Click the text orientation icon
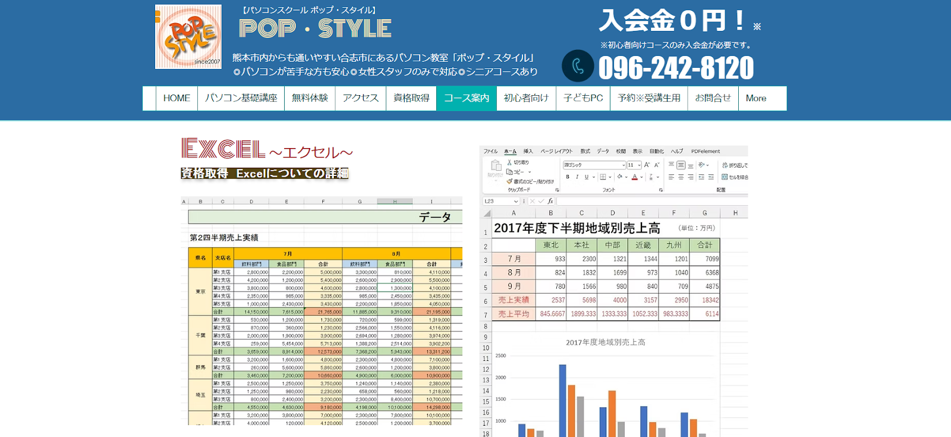Viewport: 951px width, 437px height. (x=701, y=165)
